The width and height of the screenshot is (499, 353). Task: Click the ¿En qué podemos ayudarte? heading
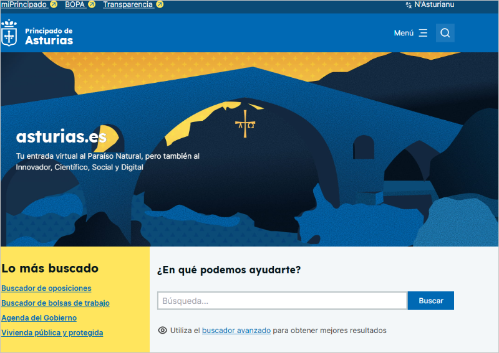coord(229,270)
